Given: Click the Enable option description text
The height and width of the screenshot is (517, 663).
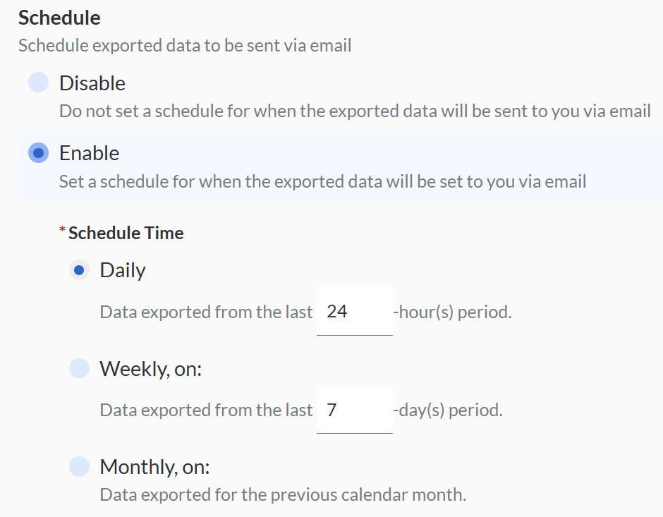Looking at the screenshot, I should [322, 181].
